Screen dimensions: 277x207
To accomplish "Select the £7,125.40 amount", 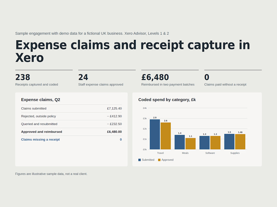I will click(114, 108).
